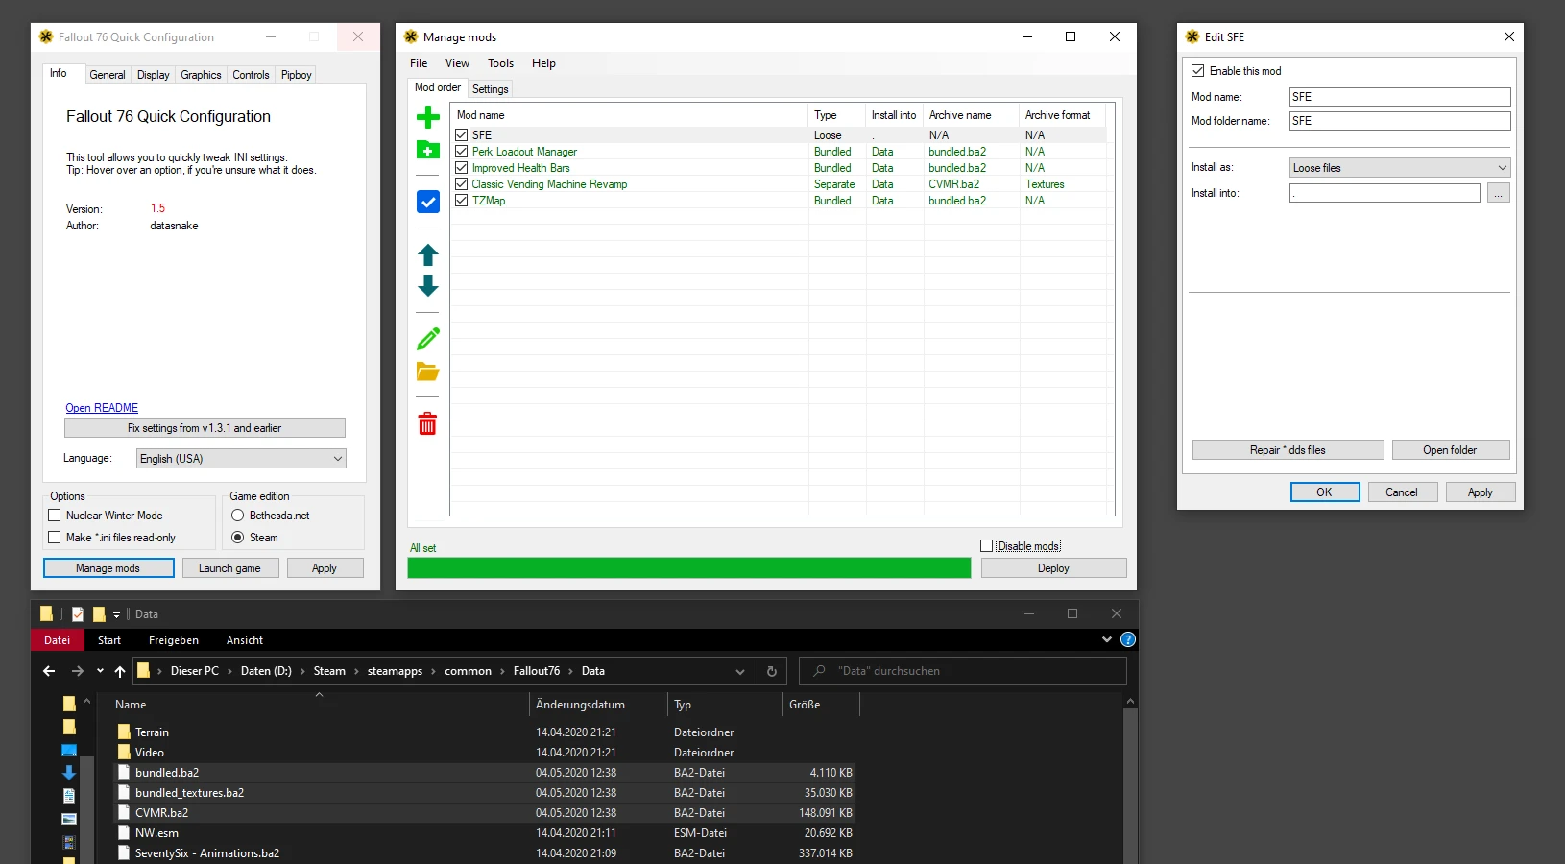1565x864 pixels.
Task: Click the blue downloads arrow in Explorer sidebar
Action: (69, 772)
